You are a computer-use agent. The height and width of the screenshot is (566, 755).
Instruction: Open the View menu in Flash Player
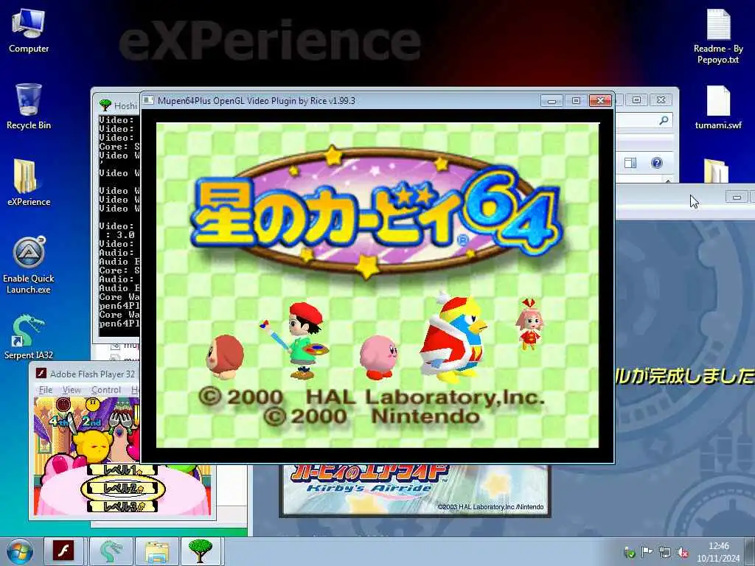point(72,390)
